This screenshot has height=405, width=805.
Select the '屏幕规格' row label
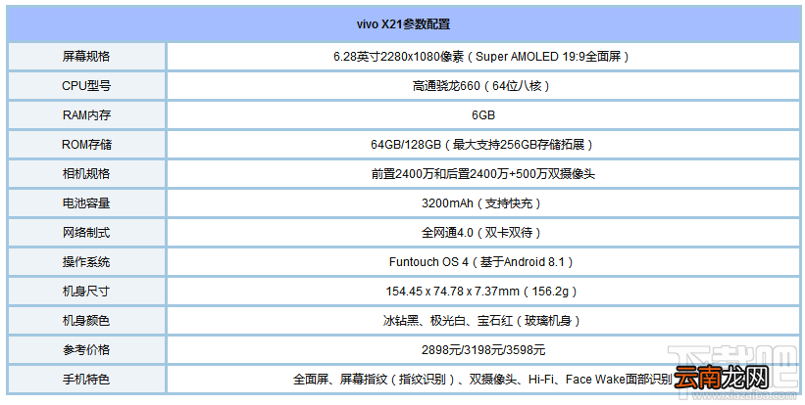86,57
